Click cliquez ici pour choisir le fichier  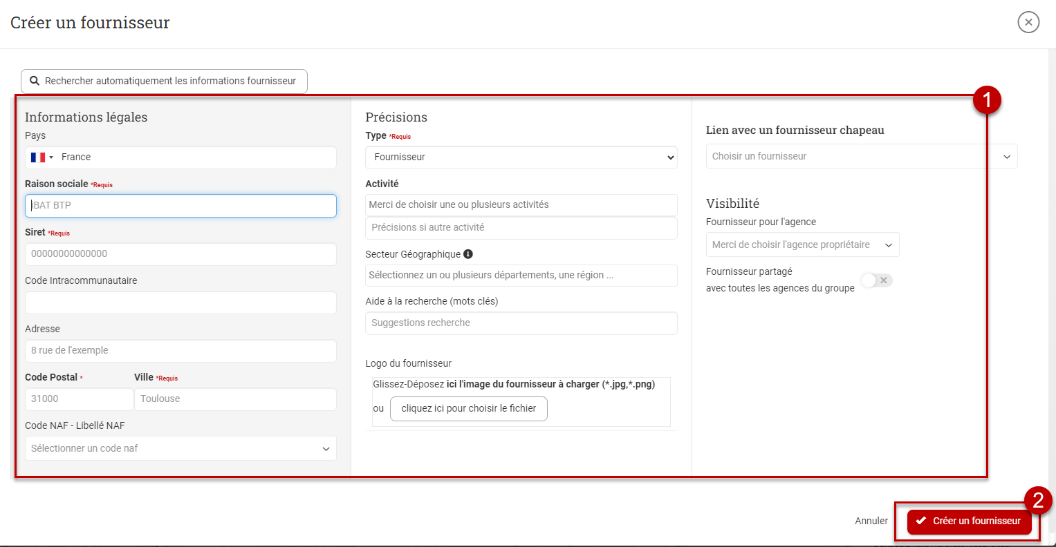[468, 409]
